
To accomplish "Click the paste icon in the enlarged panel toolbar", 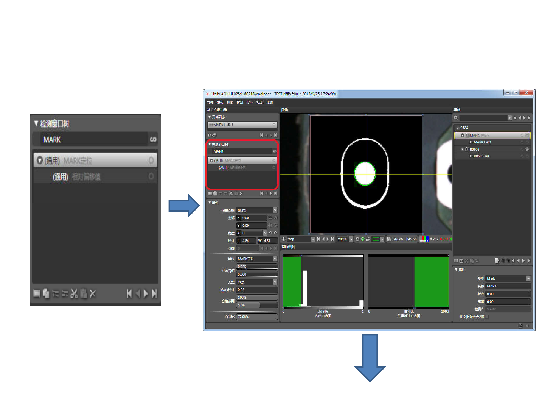I will (x=84, y=293).
